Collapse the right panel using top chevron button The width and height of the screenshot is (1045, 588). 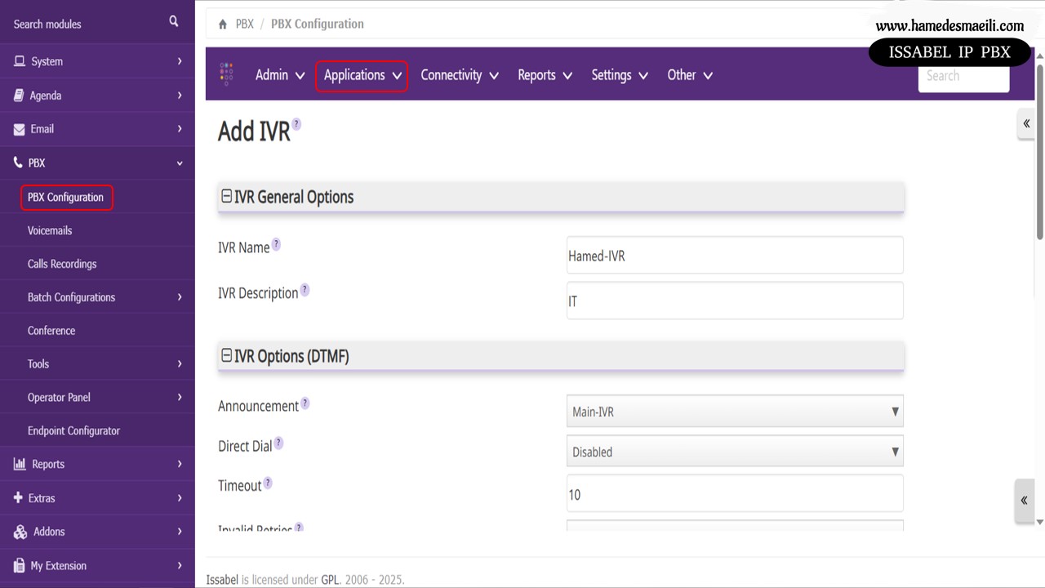point(1026,124)
